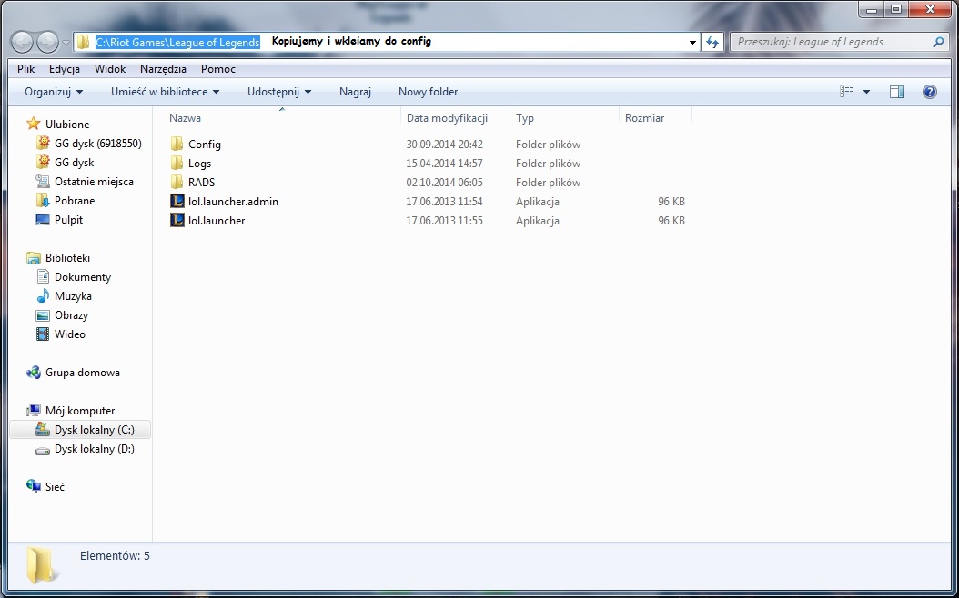Image resolution: width=959 pixels, height=598 pixels.
Task: Click the date 17.06.2013 11:55
Action: 445,221
